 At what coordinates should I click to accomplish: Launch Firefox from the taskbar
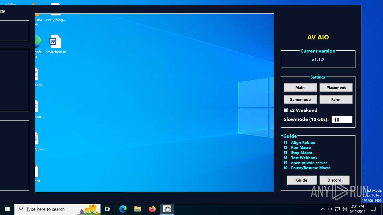[152, 209]
